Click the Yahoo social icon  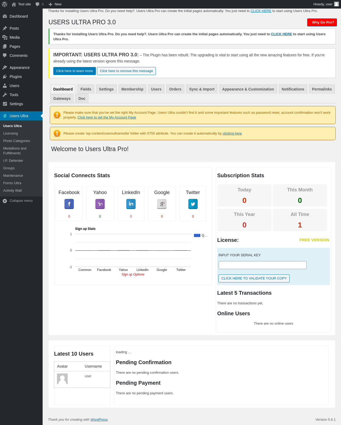(x=100, y=204)
